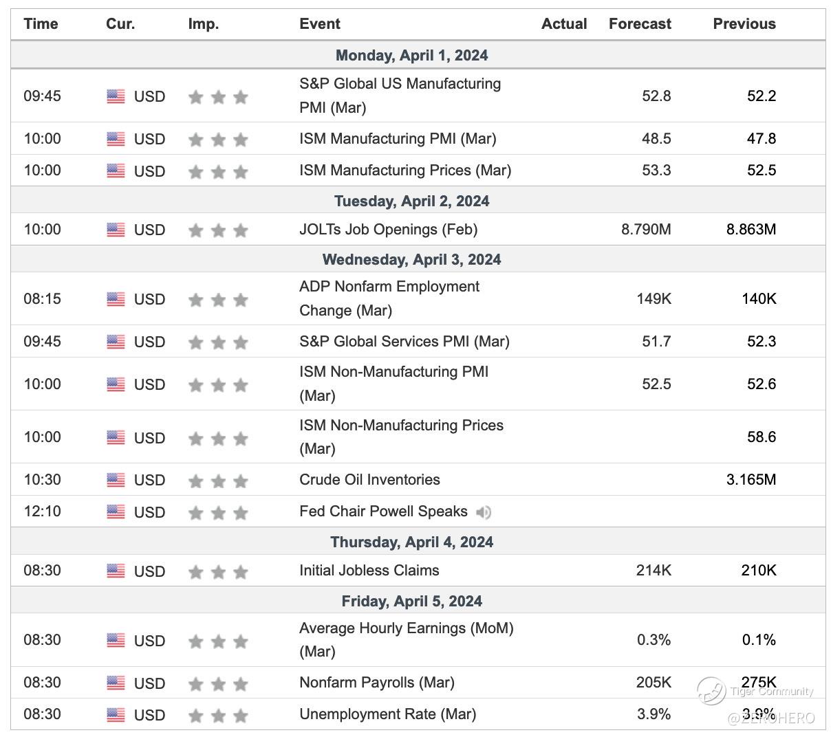This screenshot has width=831, height=737.
Task: Click importance stars on the Crude Oil Inventories row
Action: point(218,481)
